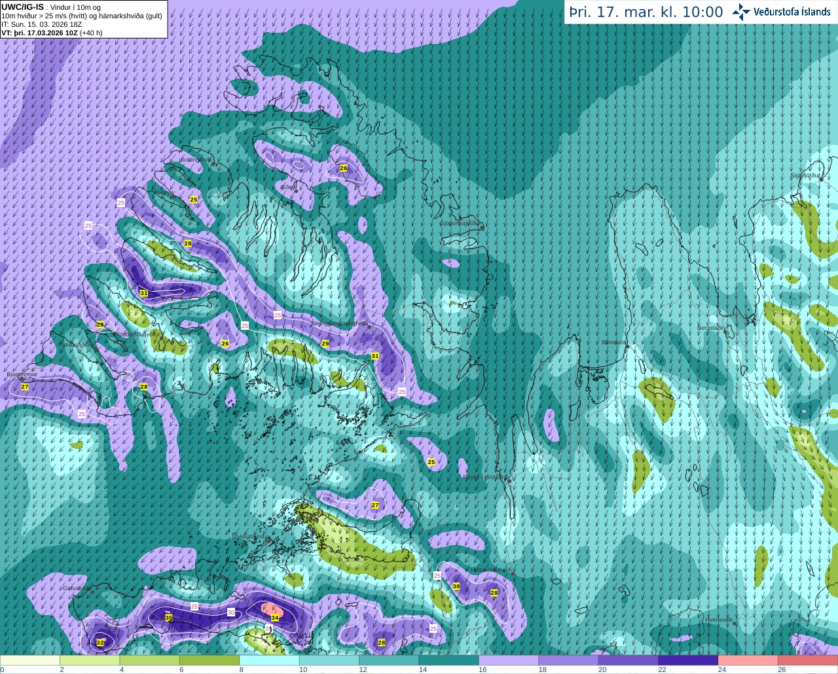Select the violet 20–22 legend swatch

[x=628, y=660]
